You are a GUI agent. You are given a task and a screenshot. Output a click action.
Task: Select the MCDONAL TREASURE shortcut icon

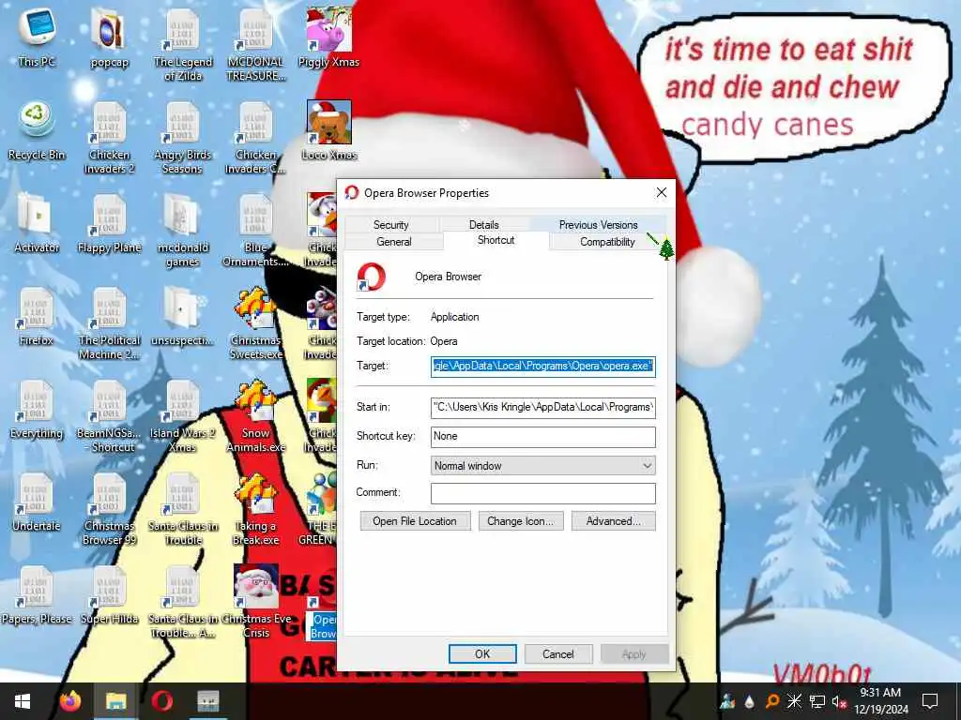coord(256,44)
